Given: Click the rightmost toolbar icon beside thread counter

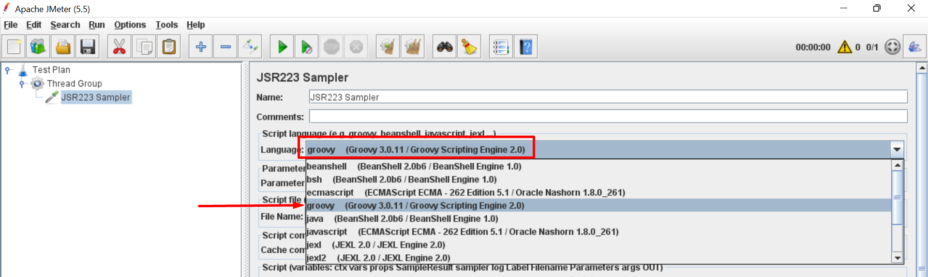Looking at the screenshot, I should pyautogui.click(x=915, y=47).
